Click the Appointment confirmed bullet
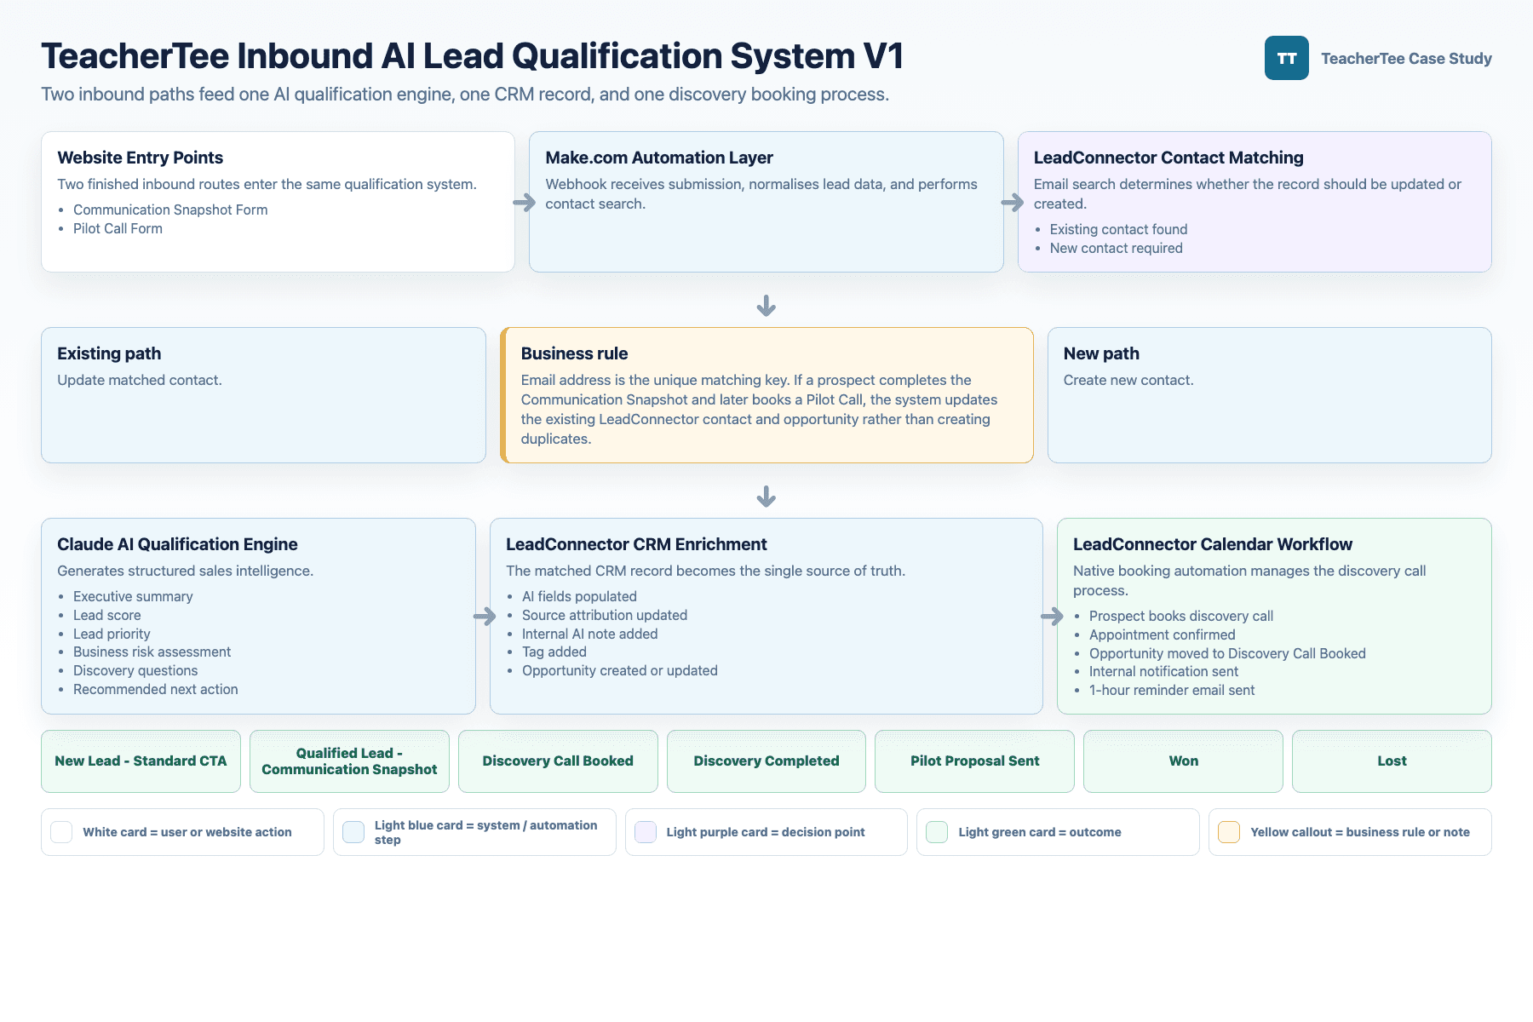The image size is (1533, 1022). pyautogui.click(x=1162, y=634)
